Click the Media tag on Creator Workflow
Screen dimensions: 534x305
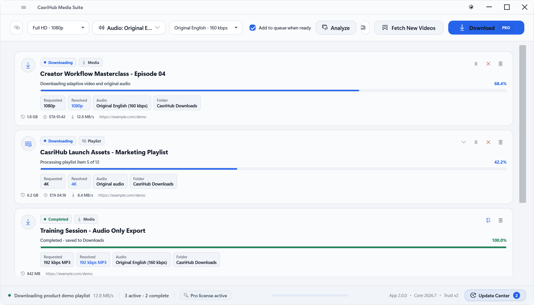coord(91,63)
